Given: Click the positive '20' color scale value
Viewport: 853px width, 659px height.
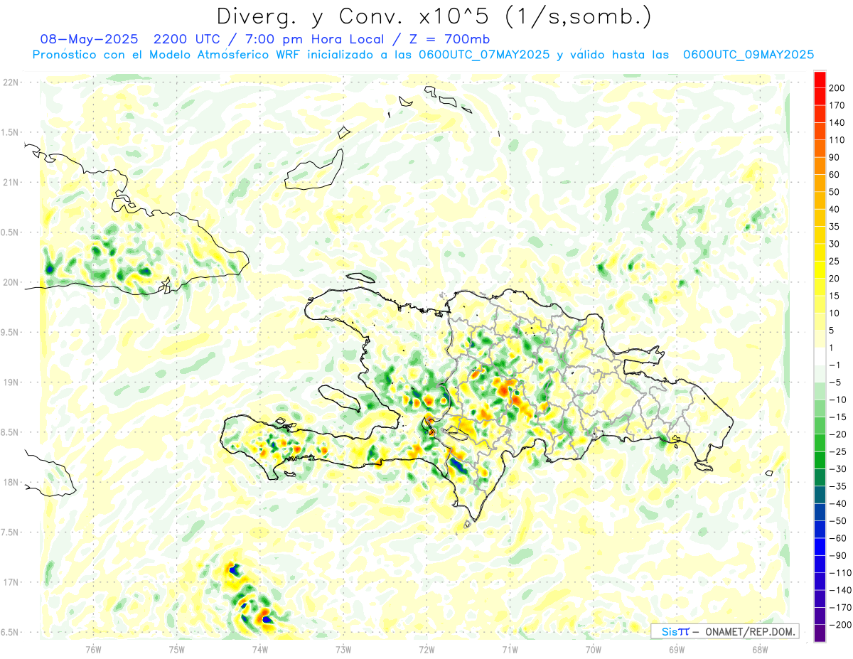Looking at the screenshot, I should [x=835, y=278].
